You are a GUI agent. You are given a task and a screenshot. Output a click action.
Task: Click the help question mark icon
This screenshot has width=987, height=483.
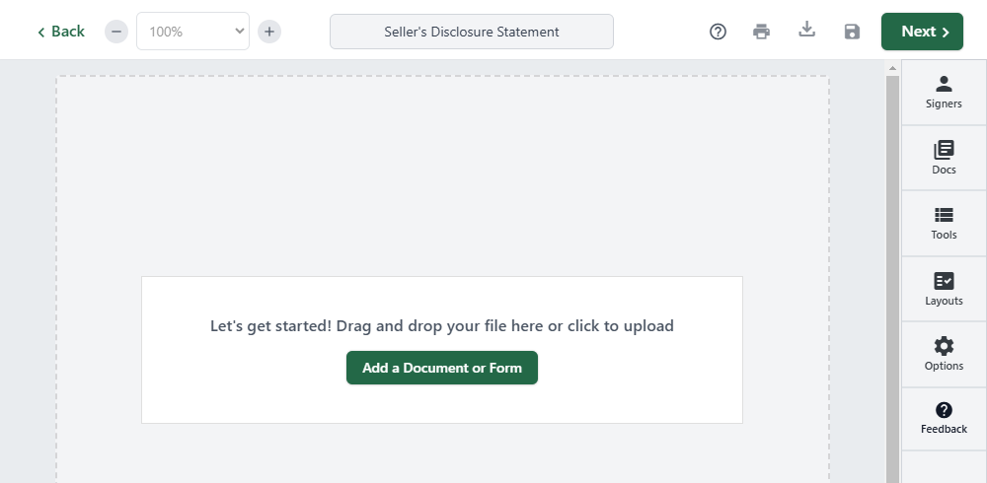719,32
